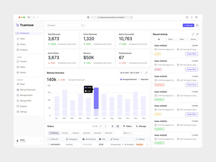Switch orders to grid view
Image resolution: width=216 pixels, height=162 pixels.
click(x=118, y=126)
